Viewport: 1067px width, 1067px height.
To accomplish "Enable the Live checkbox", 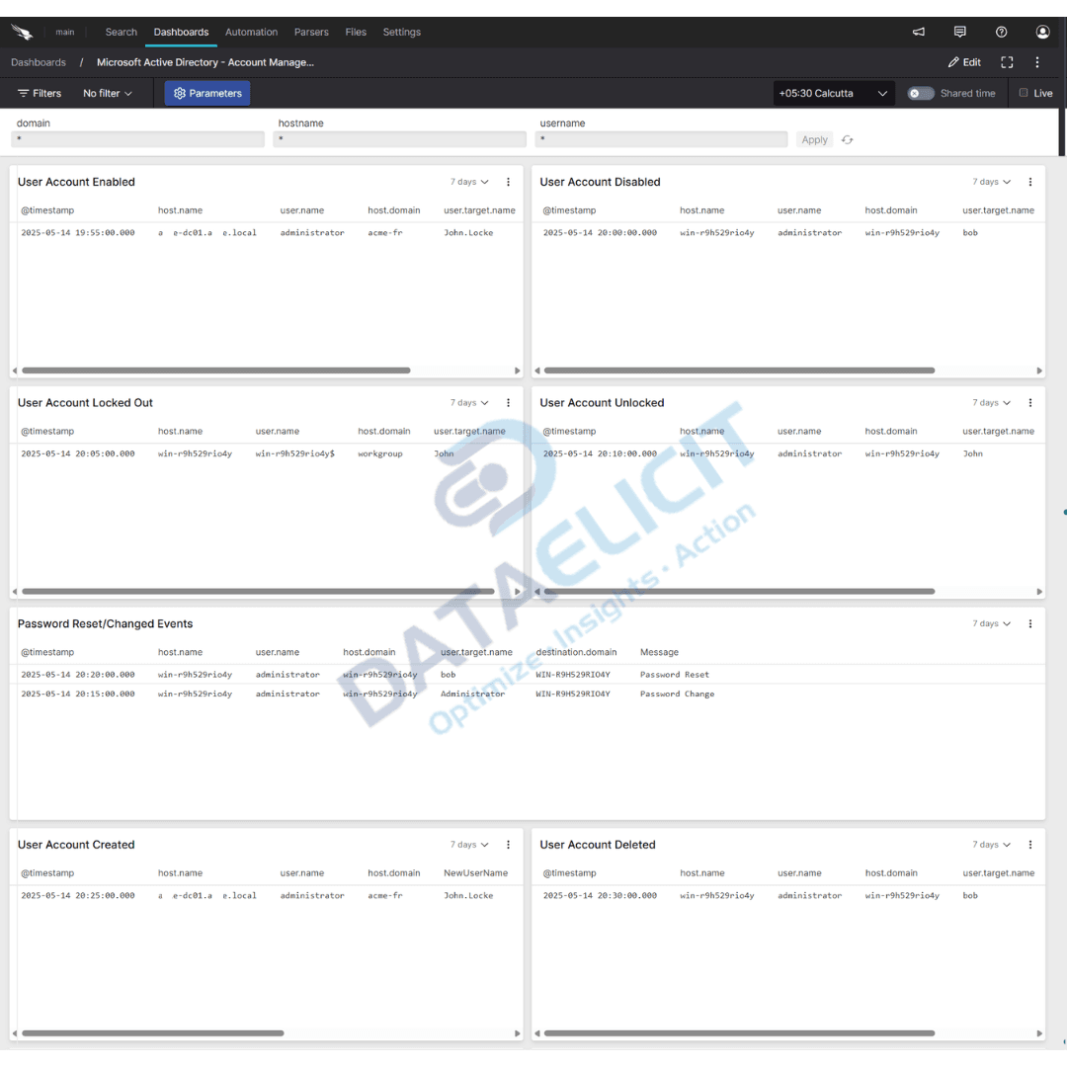I will pos(1025,93).
